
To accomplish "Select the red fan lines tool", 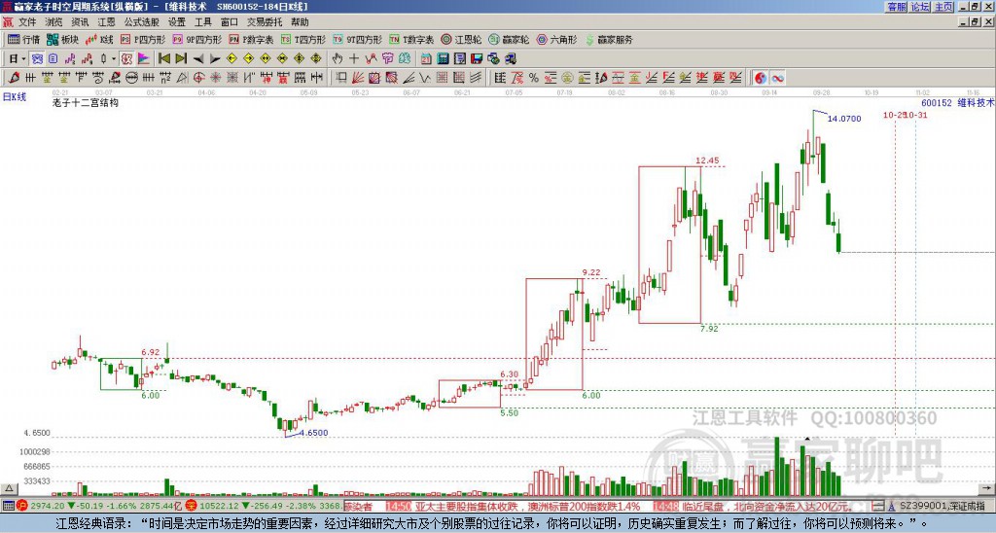I will 358,78.
